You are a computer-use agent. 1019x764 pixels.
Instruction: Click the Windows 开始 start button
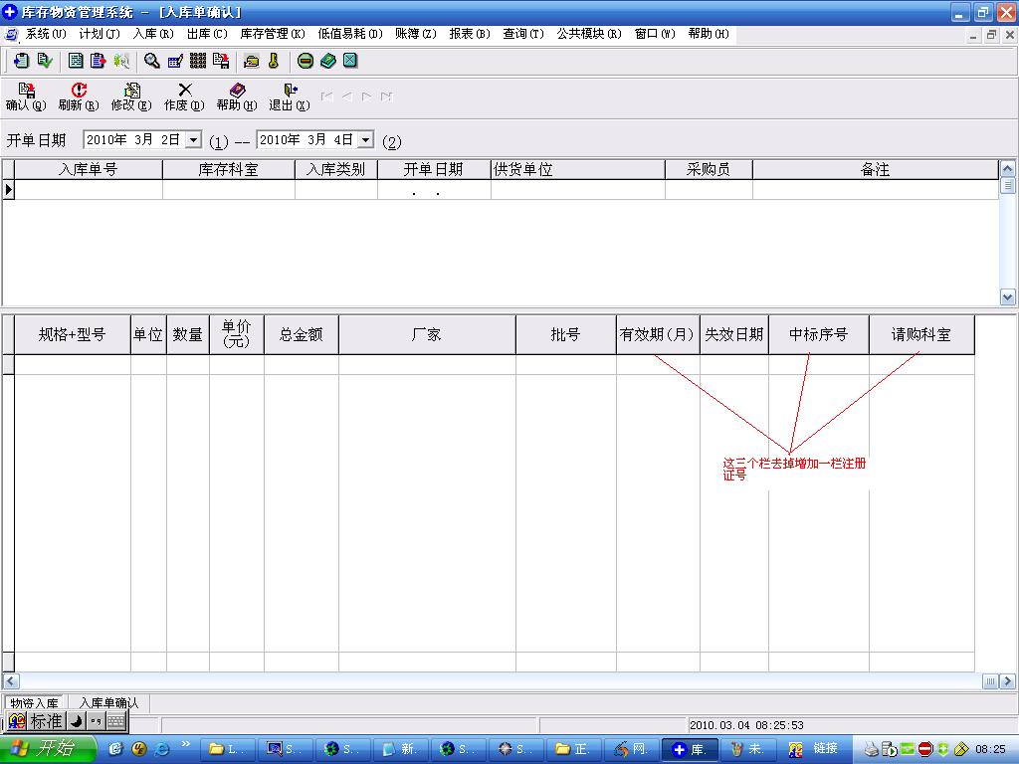tap(48, 749)
